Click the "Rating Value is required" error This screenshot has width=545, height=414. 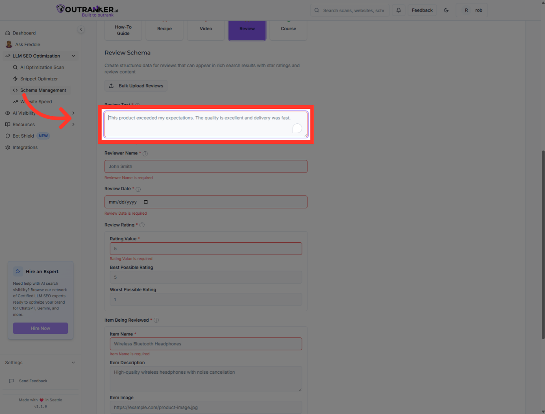click(x=131, y=259)
